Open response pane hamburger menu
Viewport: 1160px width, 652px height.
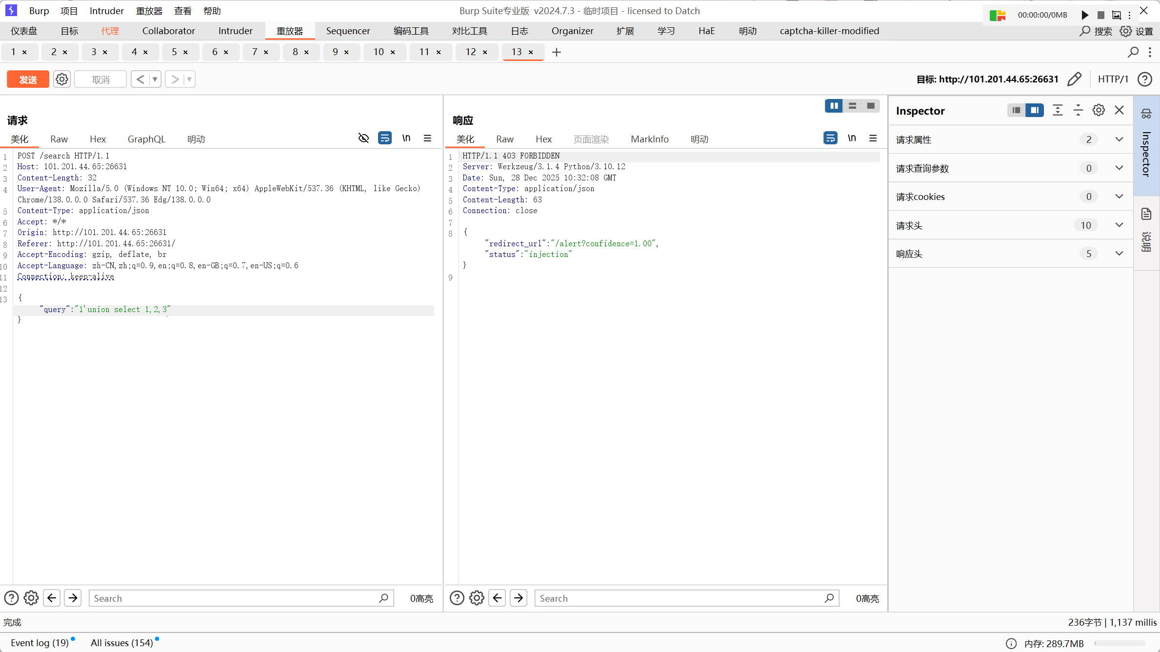873,138
